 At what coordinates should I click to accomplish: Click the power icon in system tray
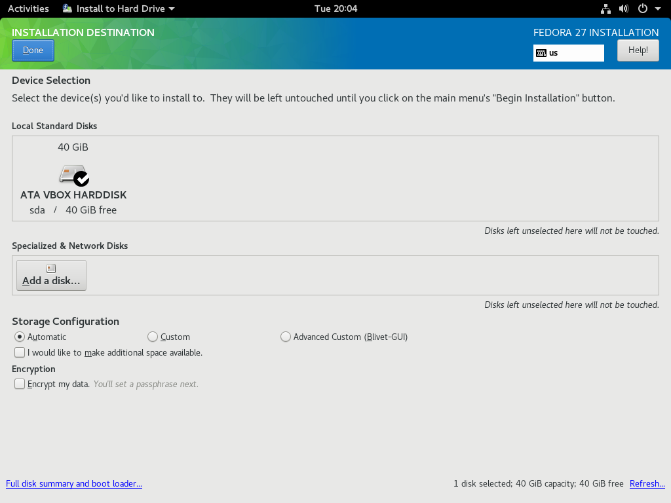pyautogui.click(x=642, y=9)
